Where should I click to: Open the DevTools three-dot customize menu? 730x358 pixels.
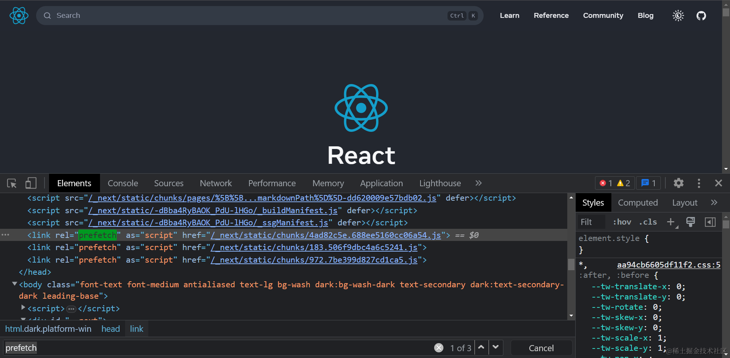[x=699, y=183]
